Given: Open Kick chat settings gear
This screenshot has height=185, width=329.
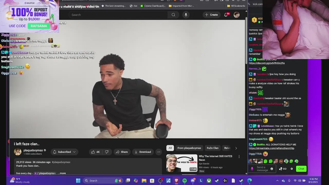Looking at the screenshot, I should tap(292, 169).
